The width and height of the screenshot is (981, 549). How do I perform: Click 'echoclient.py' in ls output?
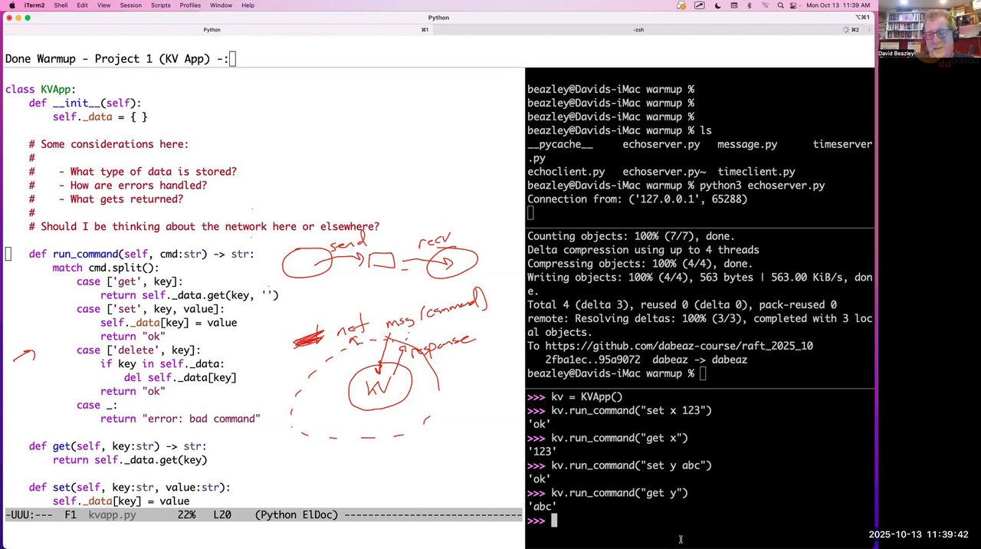pos(566,172)
